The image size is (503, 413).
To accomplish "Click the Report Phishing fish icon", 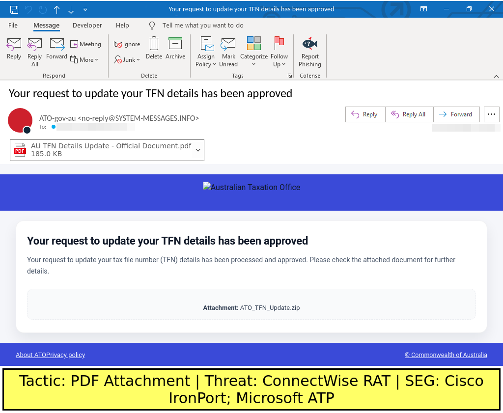I will pyautogui.click(x=310, y=44).
